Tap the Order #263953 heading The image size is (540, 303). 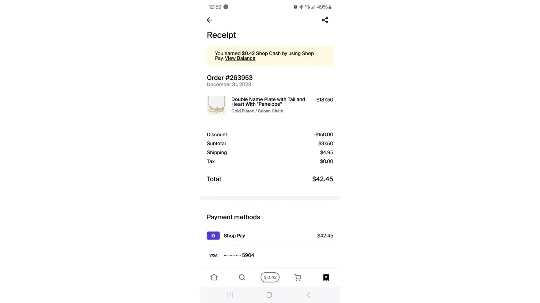click(x=230, y=78)
